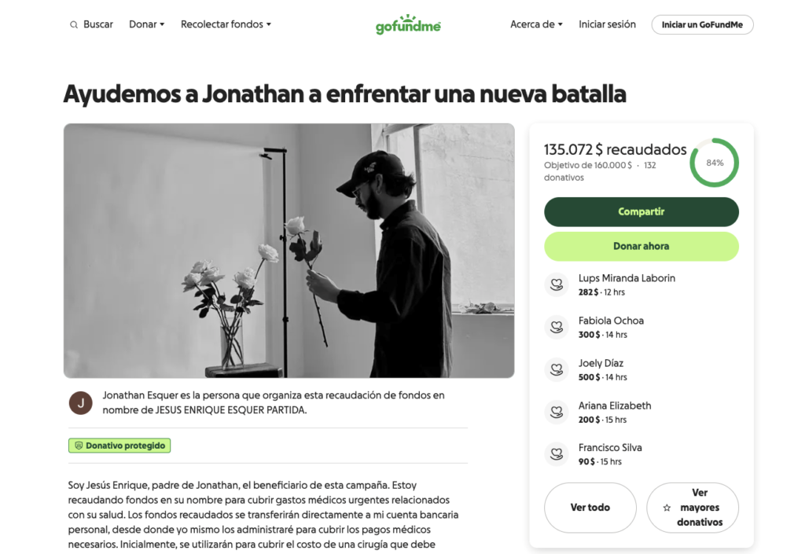Click Francisco Silva's donation heart icon
The image size is (805, 554).
pyautogui.click(x=557, y=454)
